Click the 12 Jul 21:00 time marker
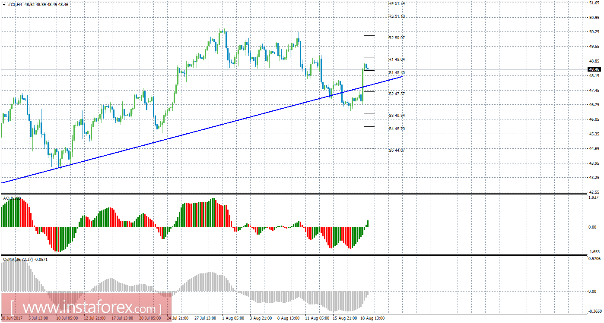The height and width of the screenshot is (323, 604). [x=94, y=318]
